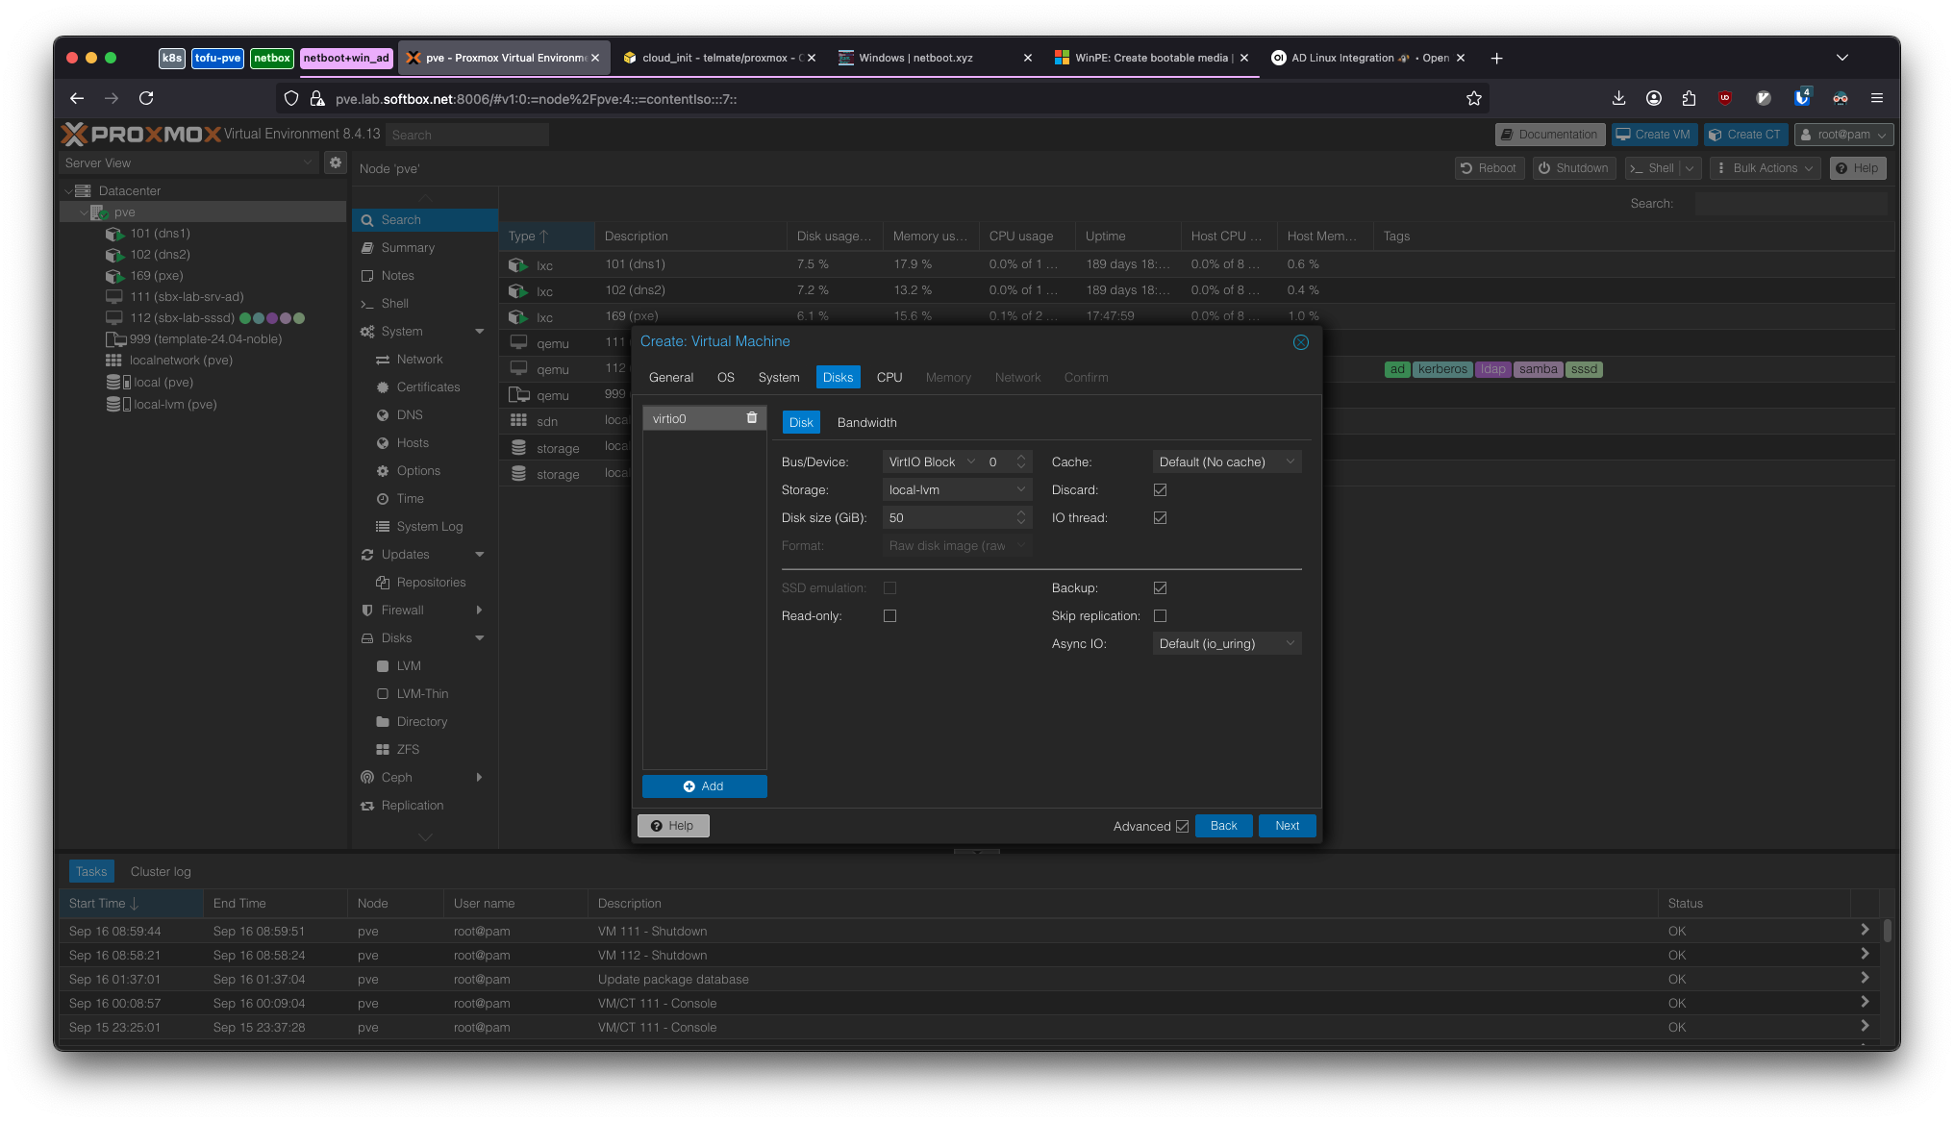Increase disk size using the stepper
1954x1122 pixels.
click(x=1020, y=512)
